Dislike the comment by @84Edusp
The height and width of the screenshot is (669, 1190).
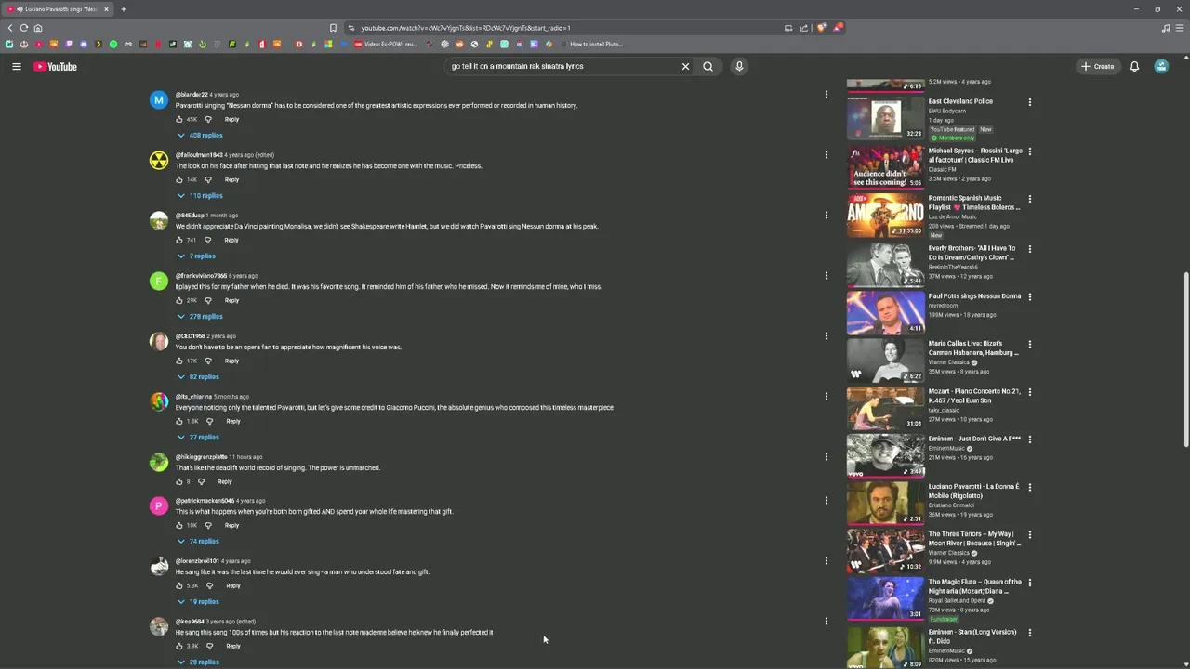[x=207, y=240]
